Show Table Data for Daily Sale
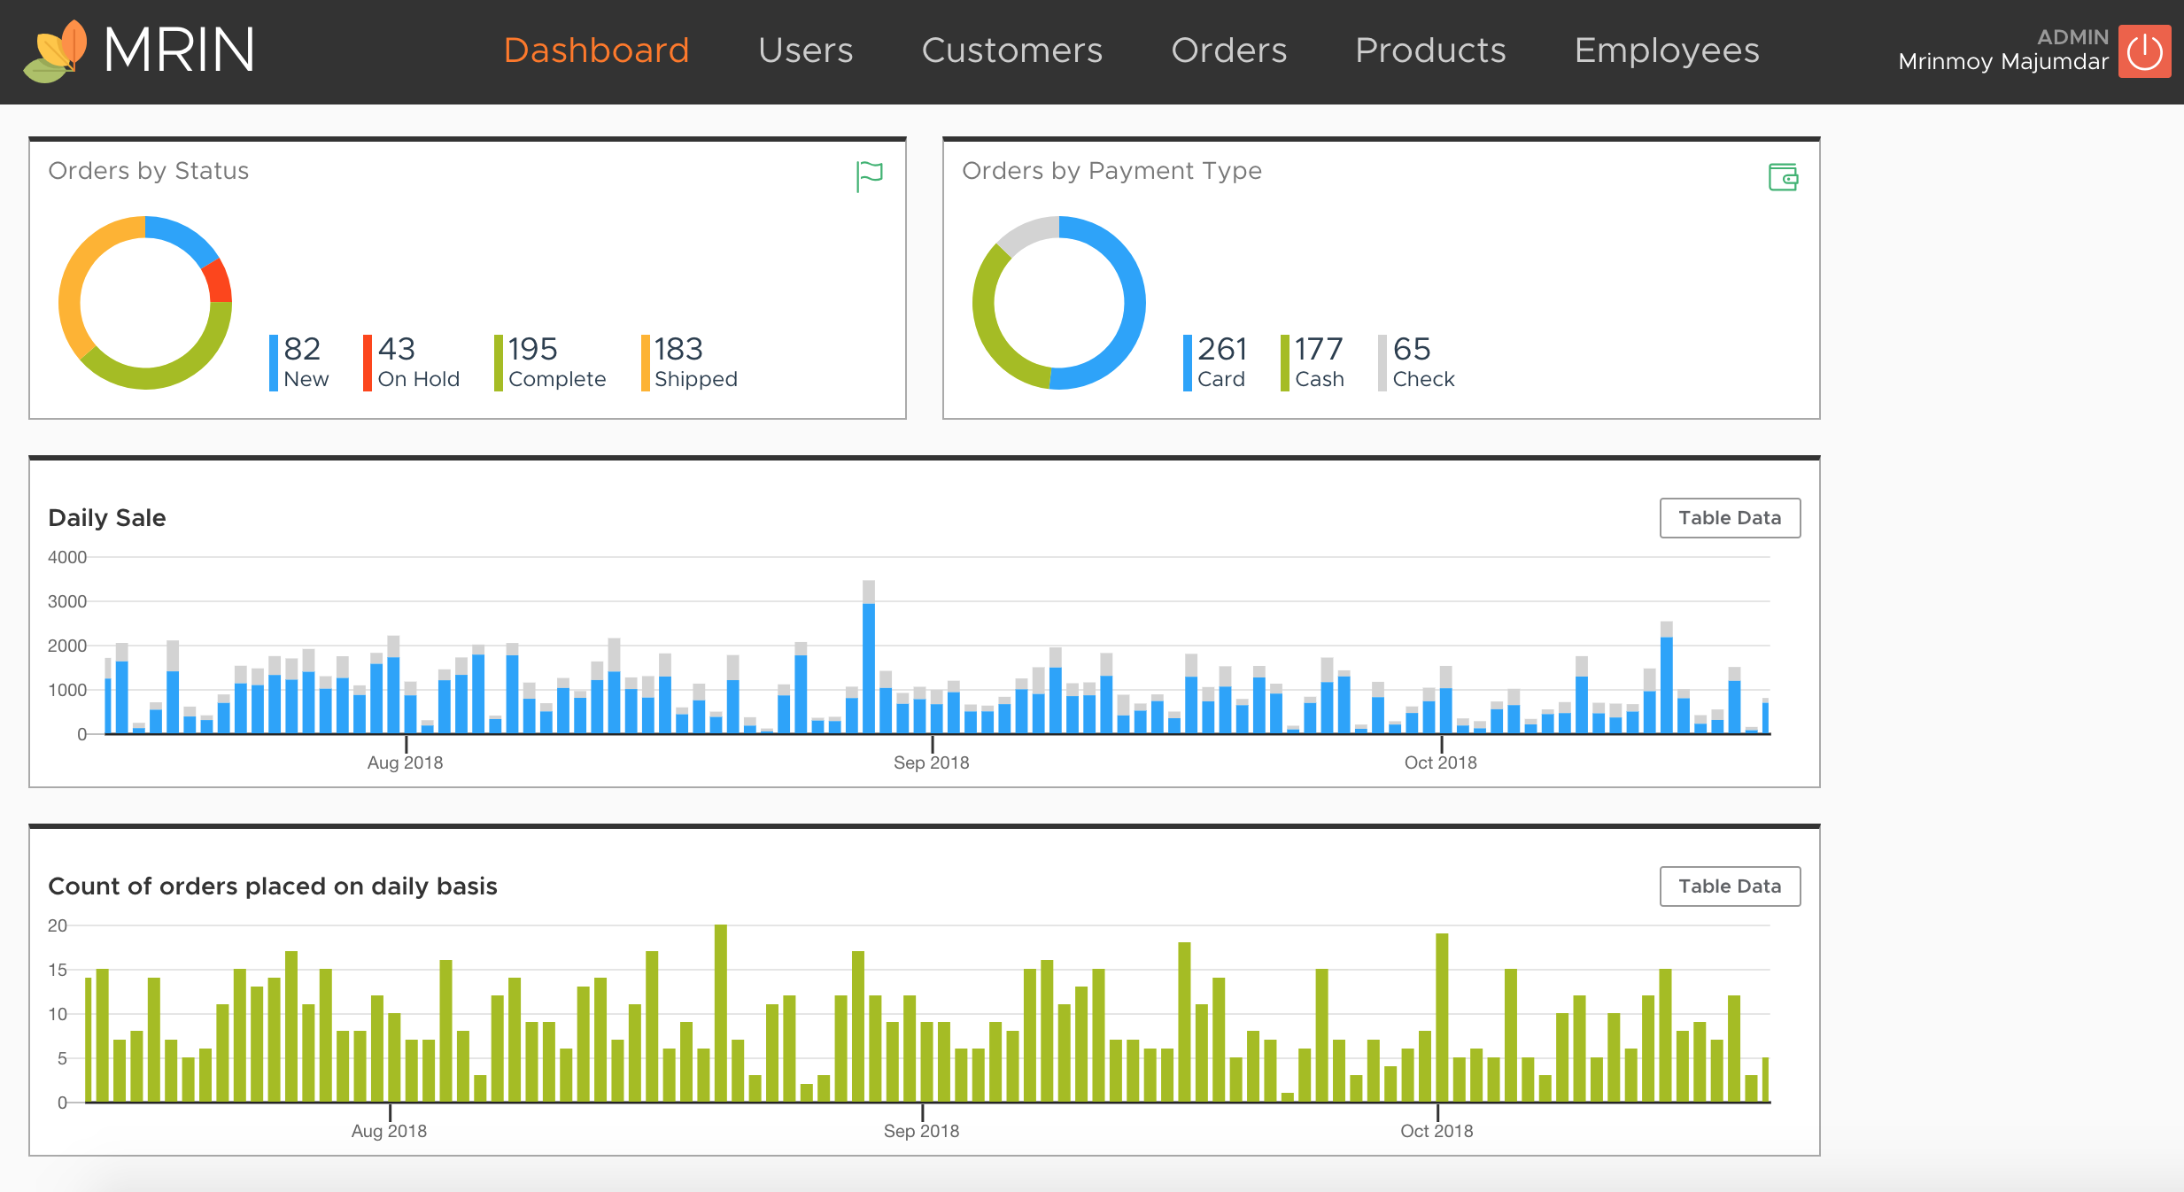The image size is (2184, 1192). pyautogui.click(x=1729, y=518)
